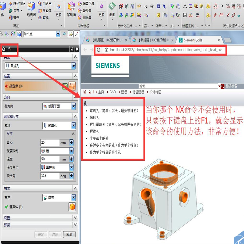This screenshot has height=244, width=244.
Task: Click the blue cube icon beside 单个点 filter
Action: pos(19,34)
